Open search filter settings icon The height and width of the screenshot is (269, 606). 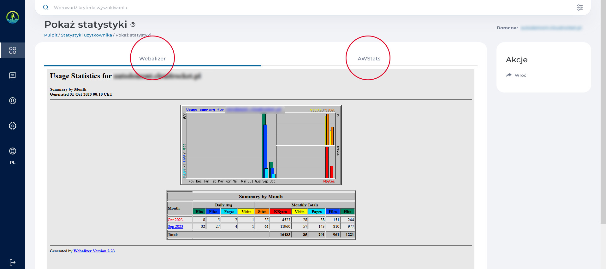579,8
